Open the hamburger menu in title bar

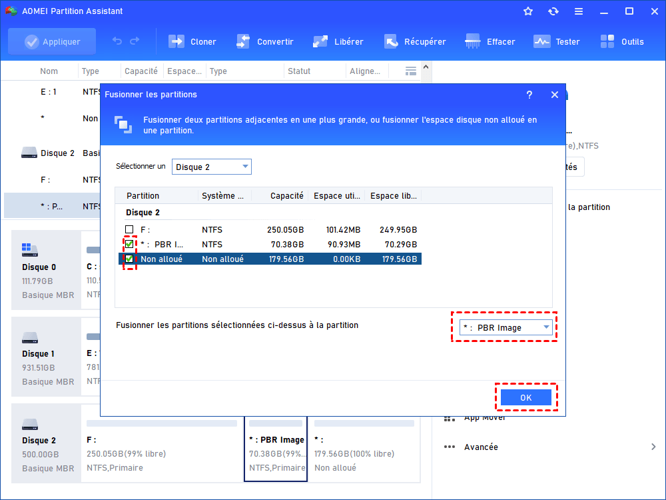[579, 11]
